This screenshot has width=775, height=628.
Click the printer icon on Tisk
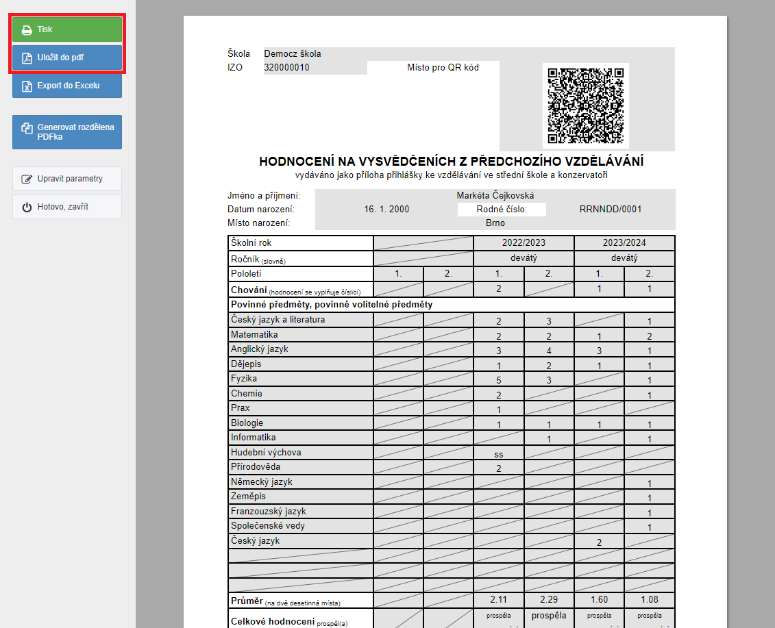pyautogui.click(x=27, y=30)
